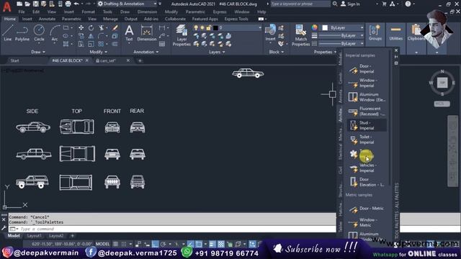
Task: Click the white object color swatch
Action: click(325, 27)
